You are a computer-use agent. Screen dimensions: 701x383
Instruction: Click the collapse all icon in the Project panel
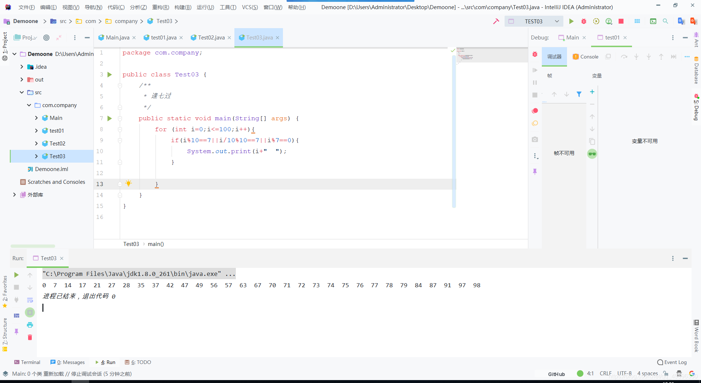pos(59,37)
